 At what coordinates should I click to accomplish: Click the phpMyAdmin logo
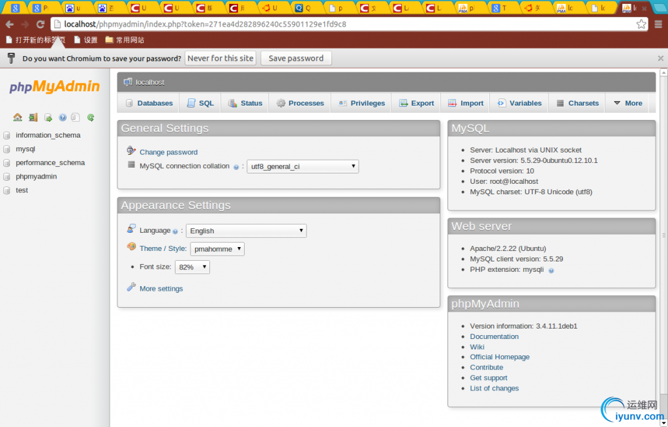coord(55,87)
